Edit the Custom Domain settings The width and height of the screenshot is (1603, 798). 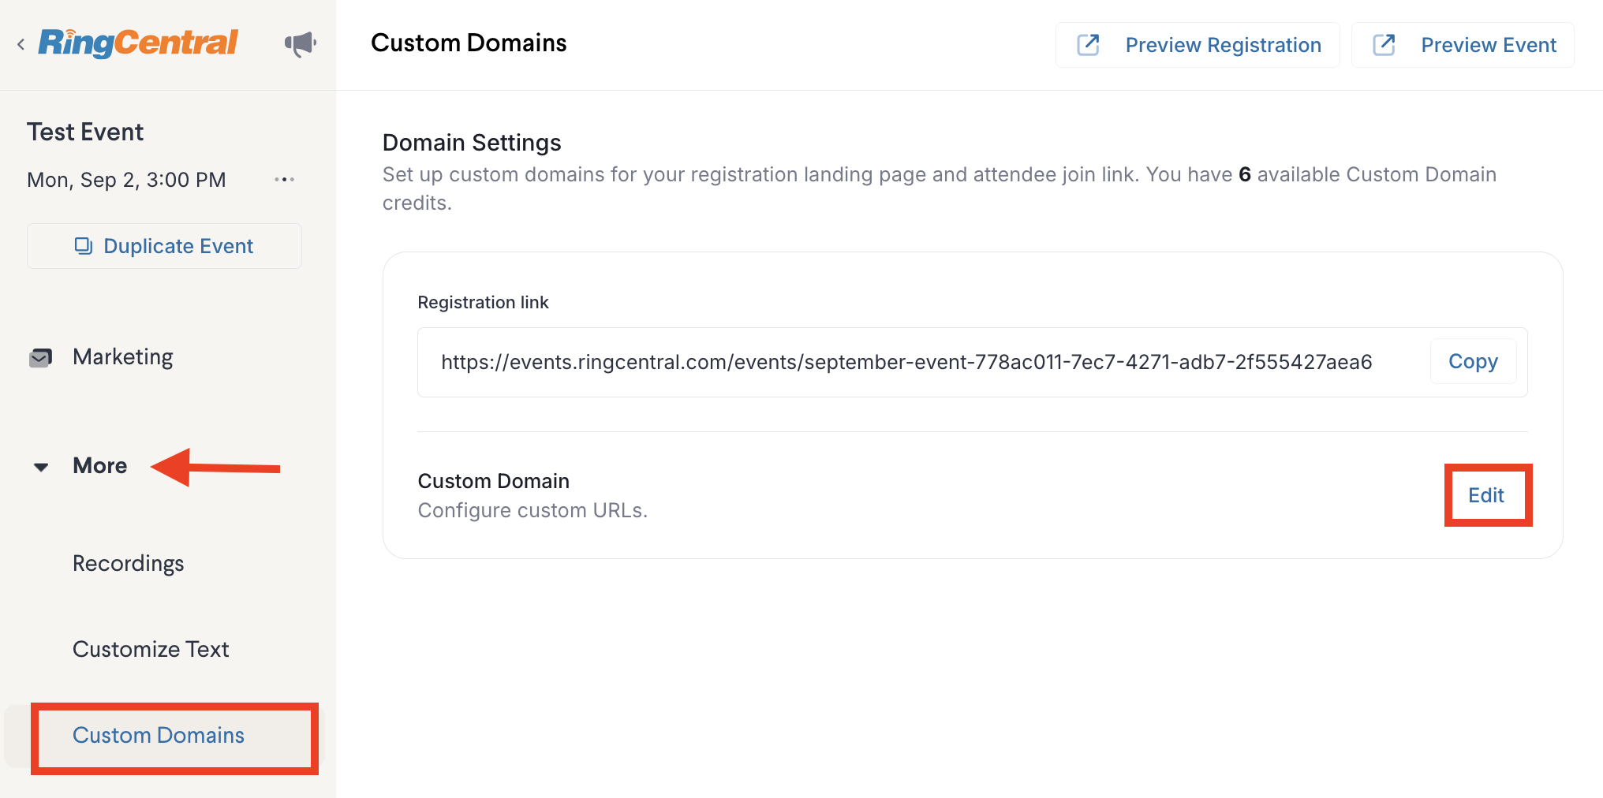coord(1486,495)
